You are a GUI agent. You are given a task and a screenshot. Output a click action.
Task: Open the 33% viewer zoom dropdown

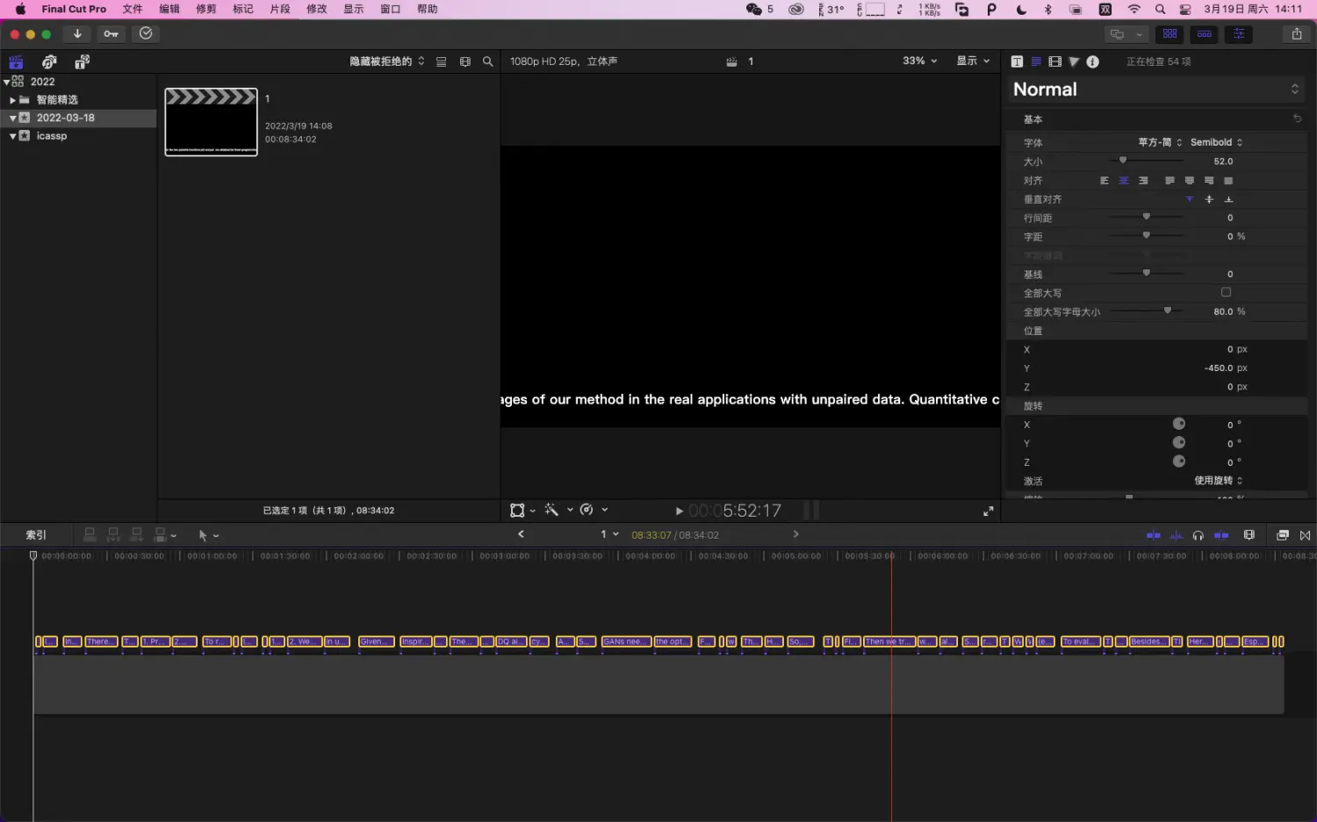pyautogui.click(x=919, y=61)
